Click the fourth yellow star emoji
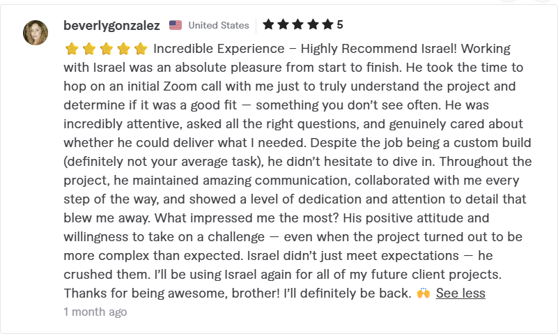Viewport: 558px width, 336px height. [123, 49]
